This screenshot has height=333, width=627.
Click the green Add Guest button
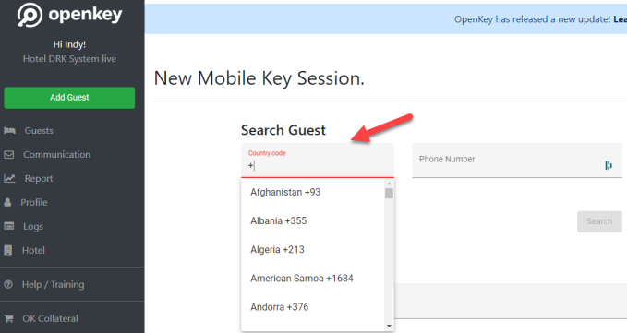[69, 98]
